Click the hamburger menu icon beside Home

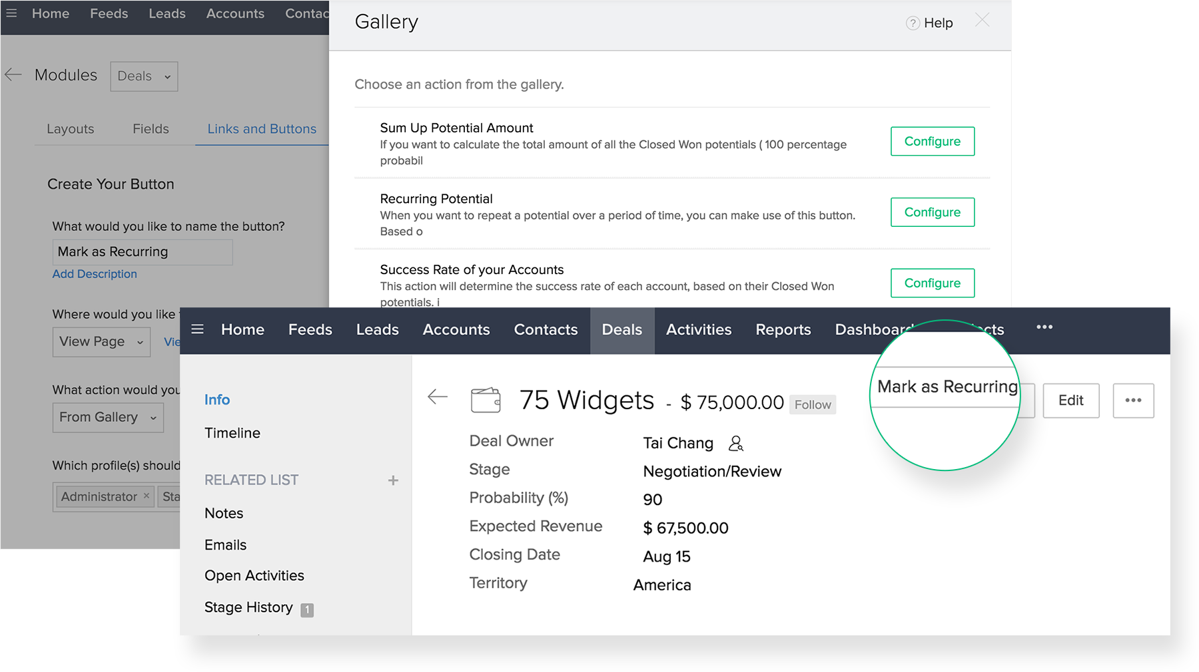(x=197, y=329)
